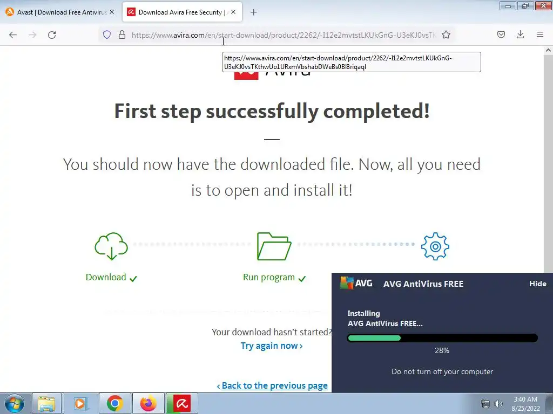Click the Do not turn off your computer text

(442, 372)
